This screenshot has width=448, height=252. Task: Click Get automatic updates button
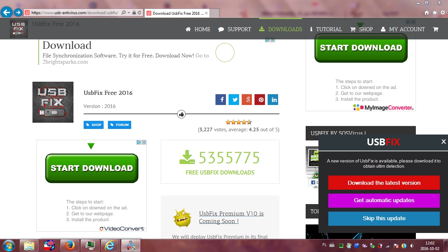(384, 200)
